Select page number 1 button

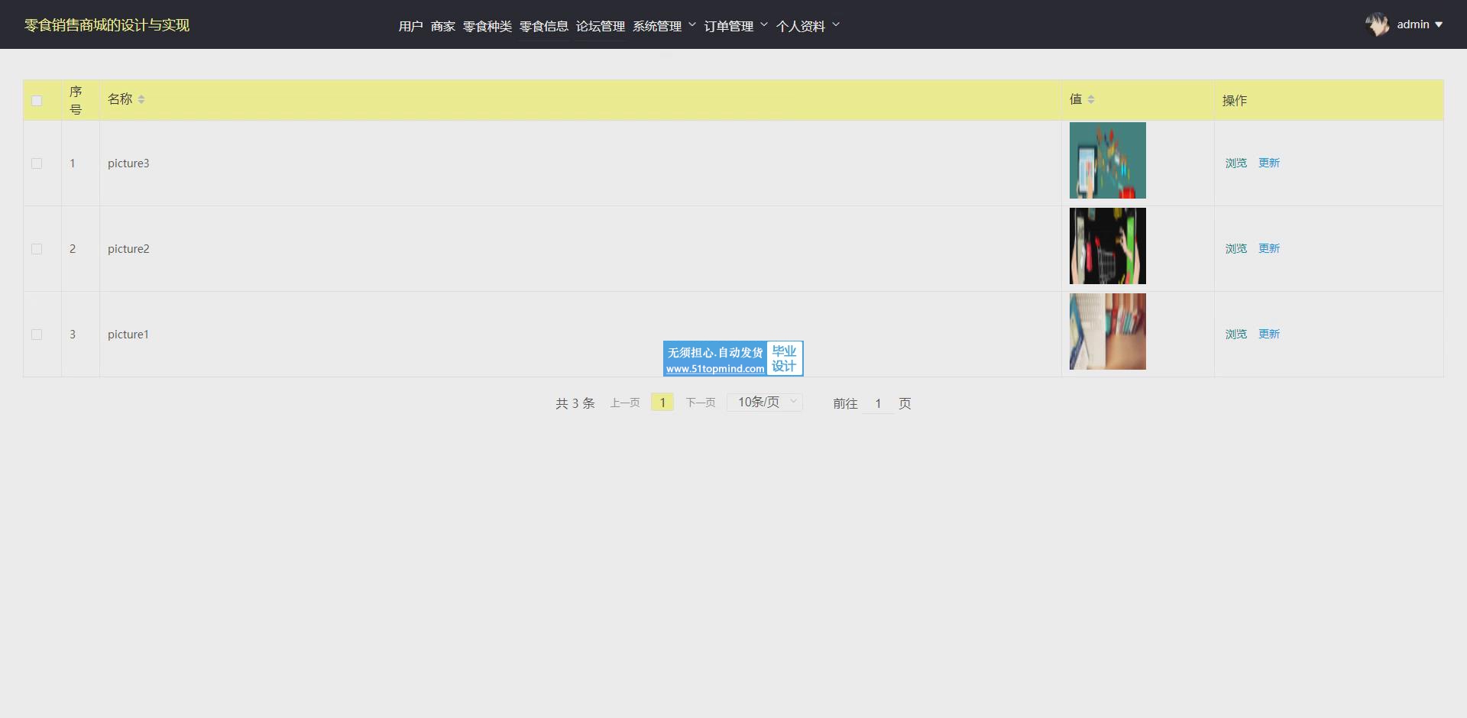tap(662, 403)
